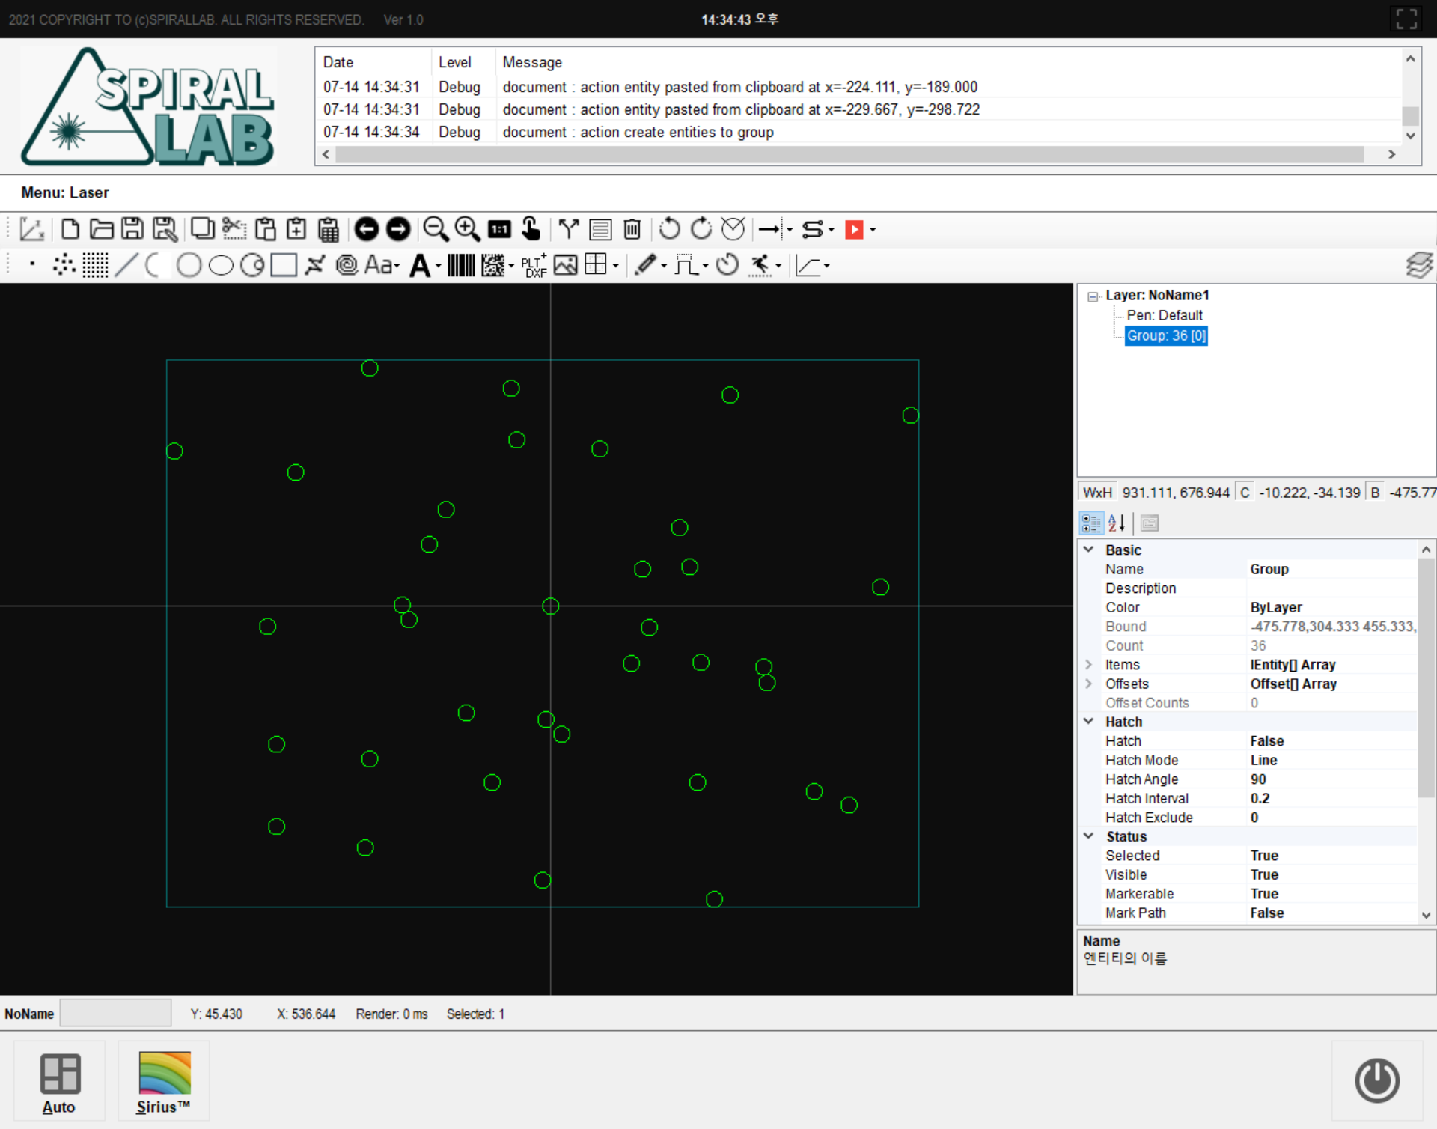The image size is (1437, 1129).
Task: Click the Zoom In magnifier icon
Action: pos(468,229)
